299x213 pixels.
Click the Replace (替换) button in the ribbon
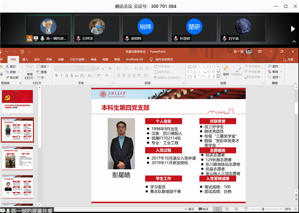(x=274, y=72)
